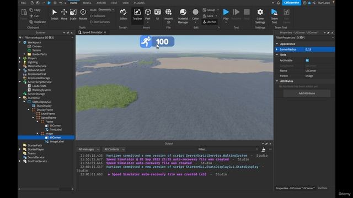Expand the CornerRadius property
Screen dimensions: 353x198
point(277,50)
